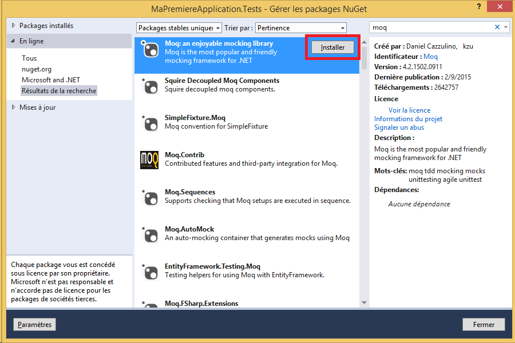Open the Signaler un abus link
Image resolution: width=515 pixels, height=343 pixels.
pos(399,127)
